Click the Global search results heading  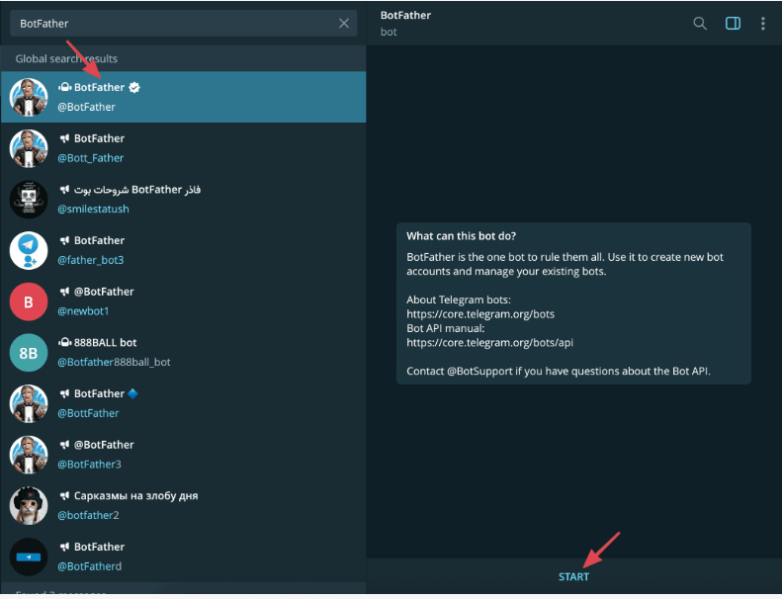66,59
